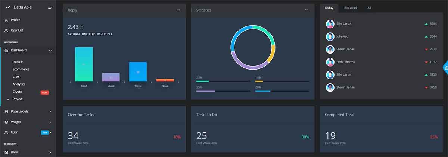This screenshot has width=448, height=157.
Task: Open the Reply card options menu
Action: [178, 10]
